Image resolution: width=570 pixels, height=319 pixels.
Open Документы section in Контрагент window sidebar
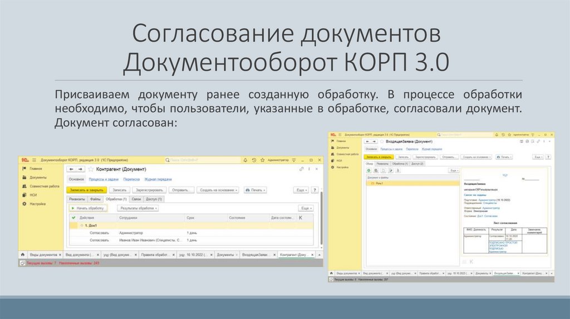(x=38, y=177)
